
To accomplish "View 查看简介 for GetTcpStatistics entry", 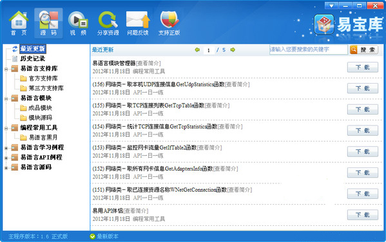I will click(230, 127).
